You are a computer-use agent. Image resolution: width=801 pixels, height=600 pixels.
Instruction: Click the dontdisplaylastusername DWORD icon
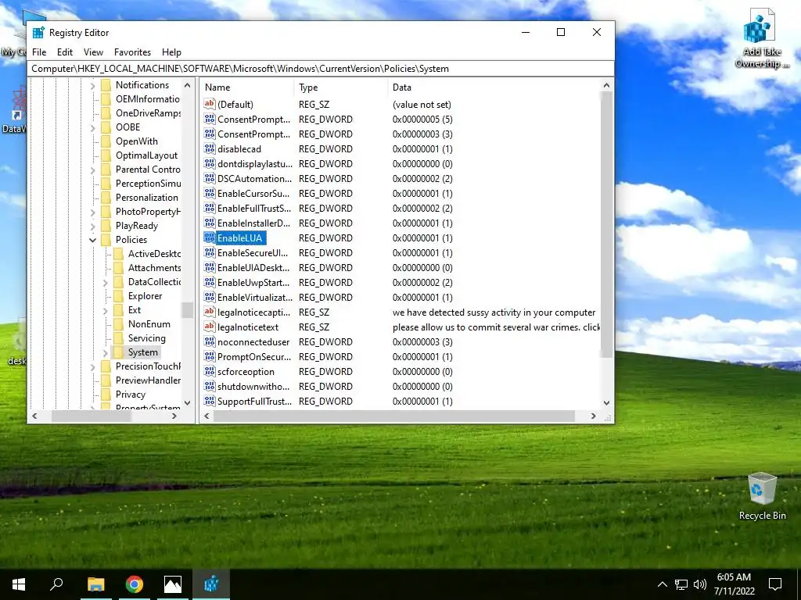210,163
